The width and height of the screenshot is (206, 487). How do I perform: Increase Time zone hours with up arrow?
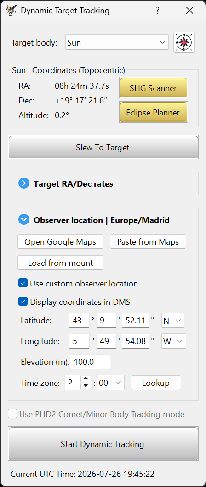[x=86, y=379]
